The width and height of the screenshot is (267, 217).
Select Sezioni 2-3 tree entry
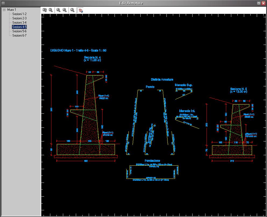point(19,18)
